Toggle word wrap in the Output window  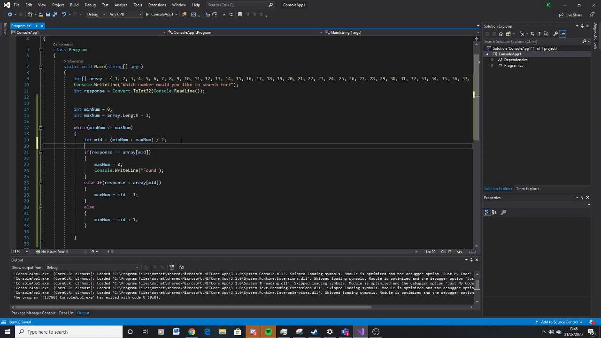181,268
